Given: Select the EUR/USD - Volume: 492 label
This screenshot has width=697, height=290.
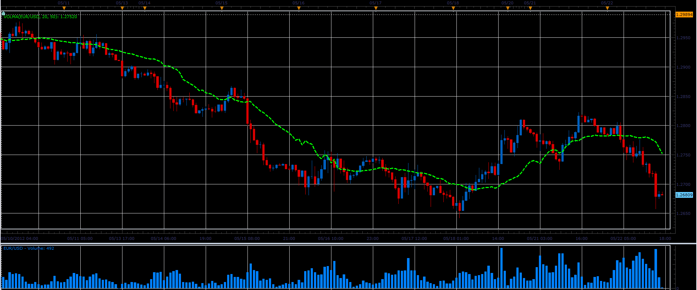Looking at the screenshot, I should coord(29,248).
